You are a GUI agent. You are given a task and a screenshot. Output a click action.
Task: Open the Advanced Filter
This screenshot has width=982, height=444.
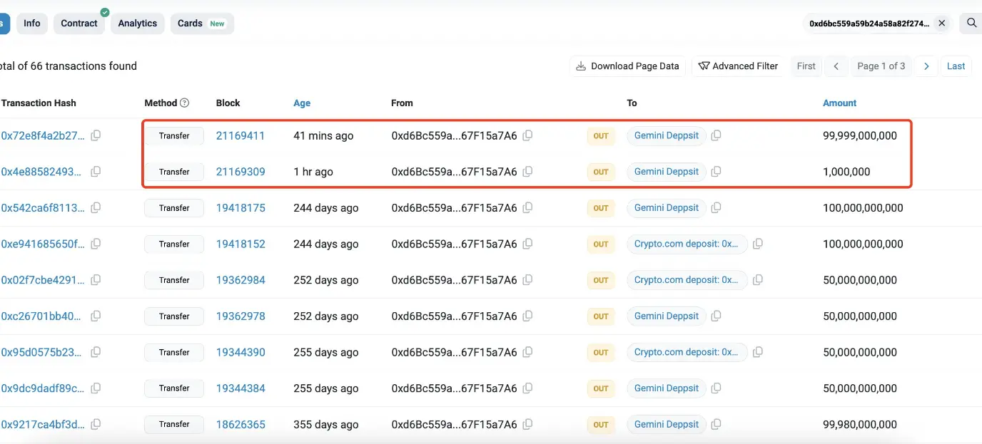coord(738,66)
